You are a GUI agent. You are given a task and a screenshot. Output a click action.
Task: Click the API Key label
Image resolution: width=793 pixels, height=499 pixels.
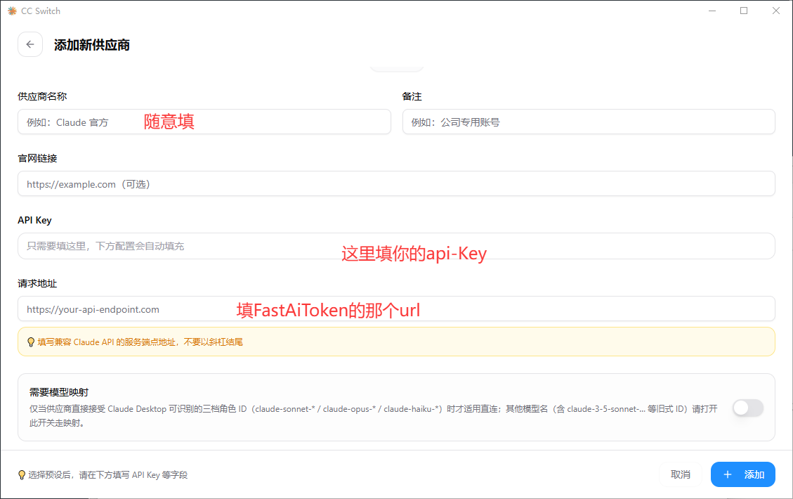pos(34,220)
